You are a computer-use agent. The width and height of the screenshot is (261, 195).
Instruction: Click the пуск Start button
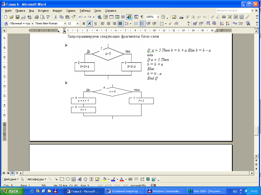click(x=12, y=191)
